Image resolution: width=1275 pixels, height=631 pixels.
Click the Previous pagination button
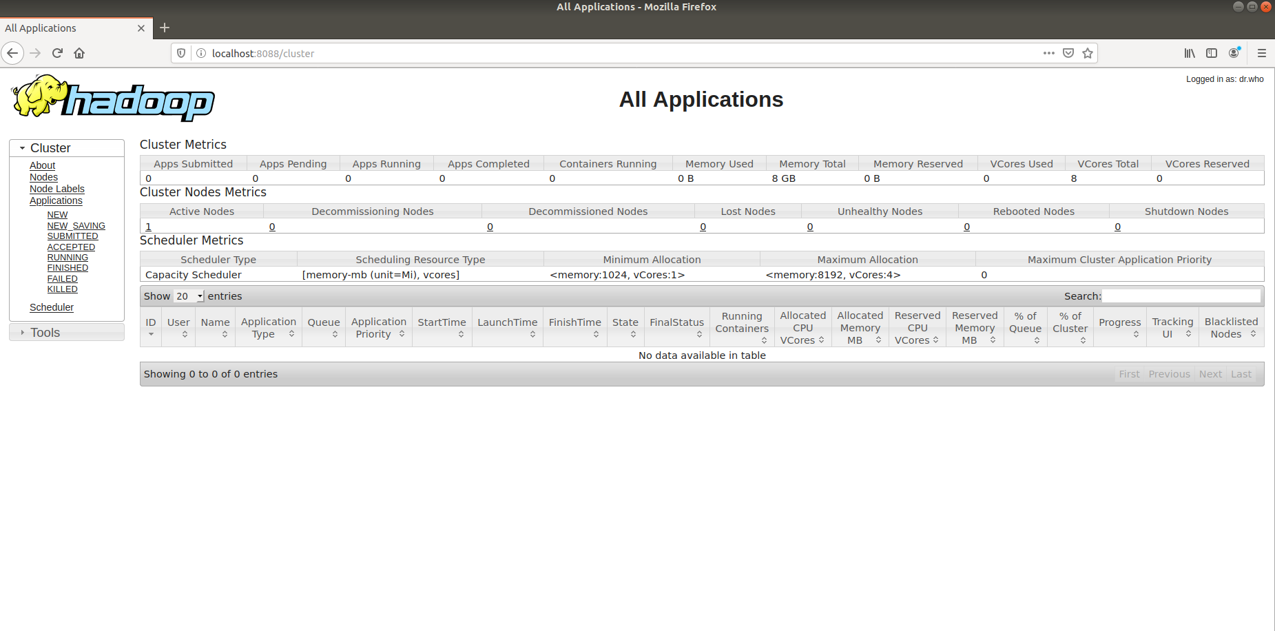click(x=1169, y=374)
